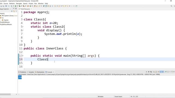Open the Coverage dropdown arrow
Image resolution: width=175 pixels, height=98 pixels.
click(x=21, y=6)
